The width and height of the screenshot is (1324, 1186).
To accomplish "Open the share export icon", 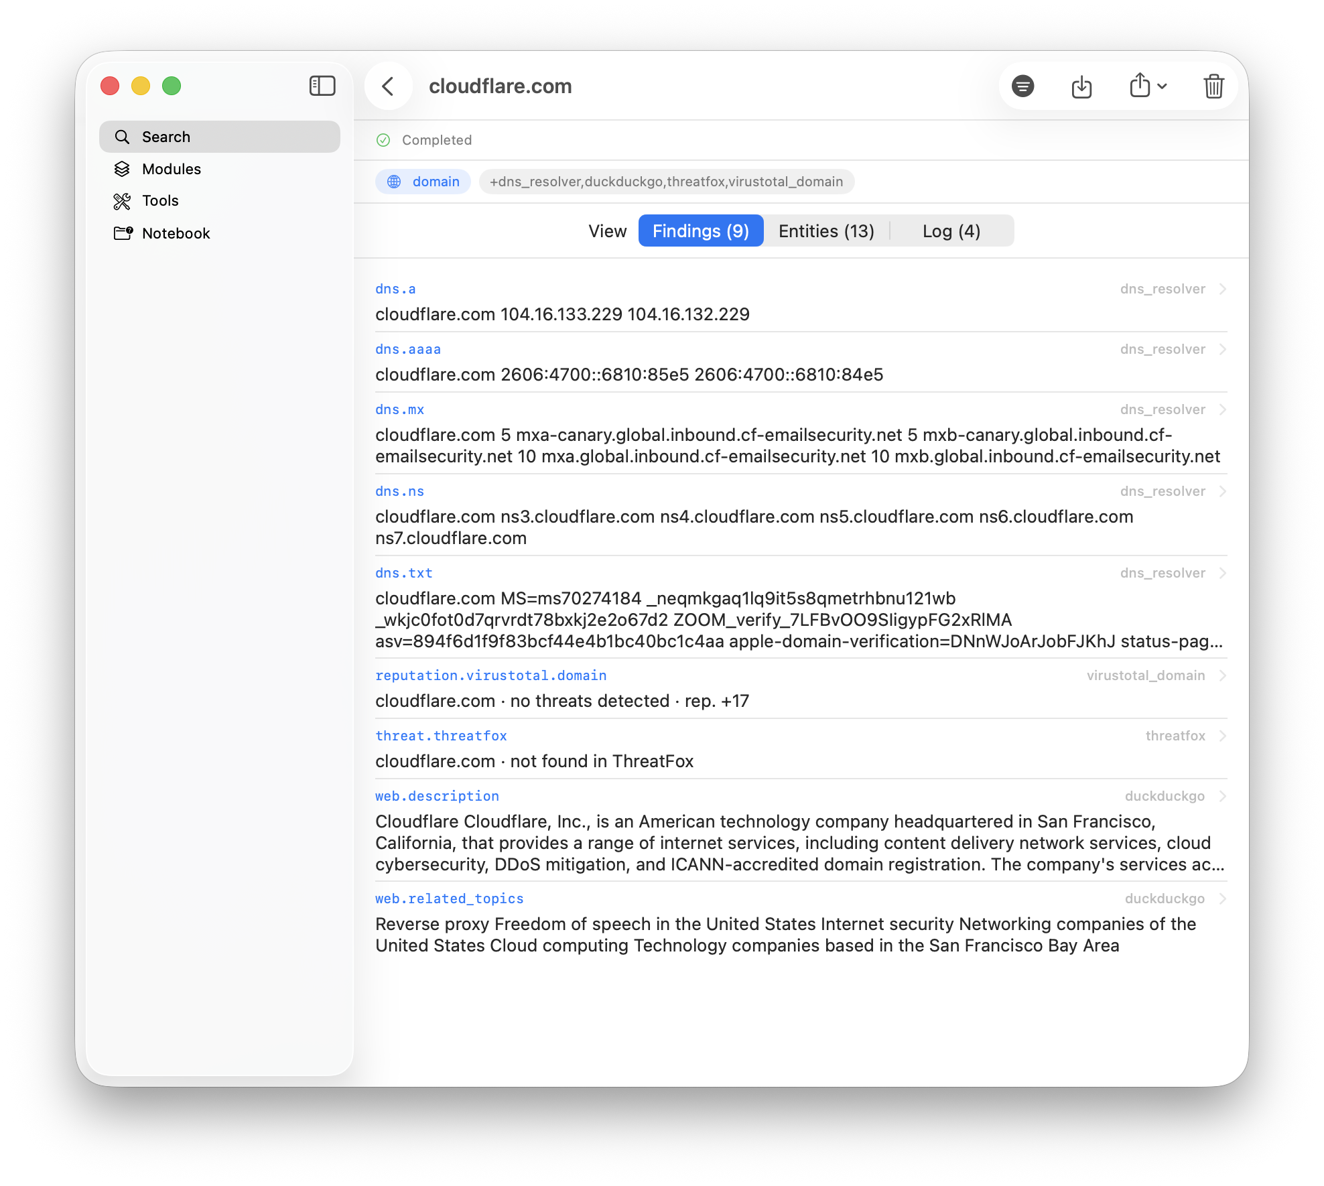I will [x=1139, y=85].
